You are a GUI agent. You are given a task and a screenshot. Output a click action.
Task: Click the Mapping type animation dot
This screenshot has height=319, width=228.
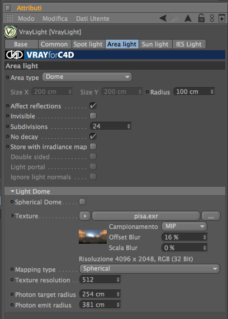click(x=12, y=269)
